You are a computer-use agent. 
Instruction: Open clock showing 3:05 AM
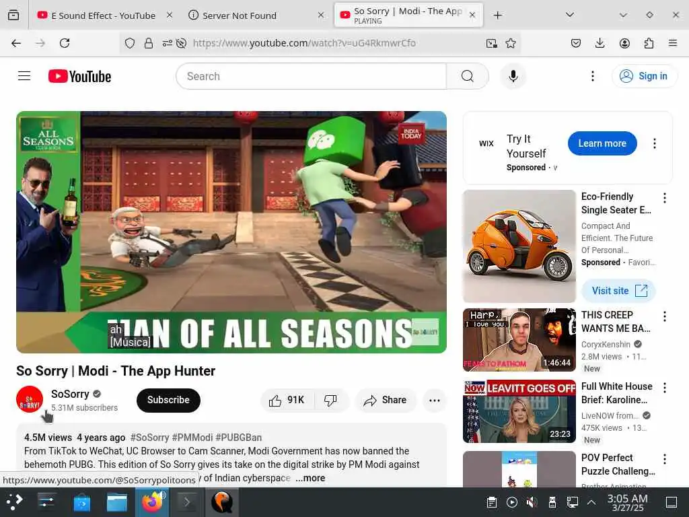pyautogui.click(x=627, y=502)
